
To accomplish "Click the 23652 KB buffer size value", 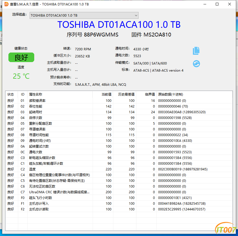I will [82, 56].
